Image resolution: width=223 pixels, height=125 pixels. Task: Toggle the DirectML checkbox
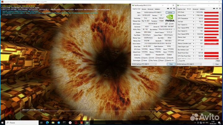pos(167,58)
